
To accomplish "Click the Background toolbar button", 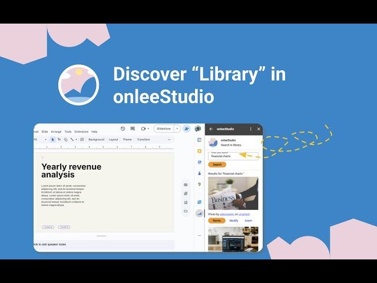I will pyautogui.click(x=97, y=140).
